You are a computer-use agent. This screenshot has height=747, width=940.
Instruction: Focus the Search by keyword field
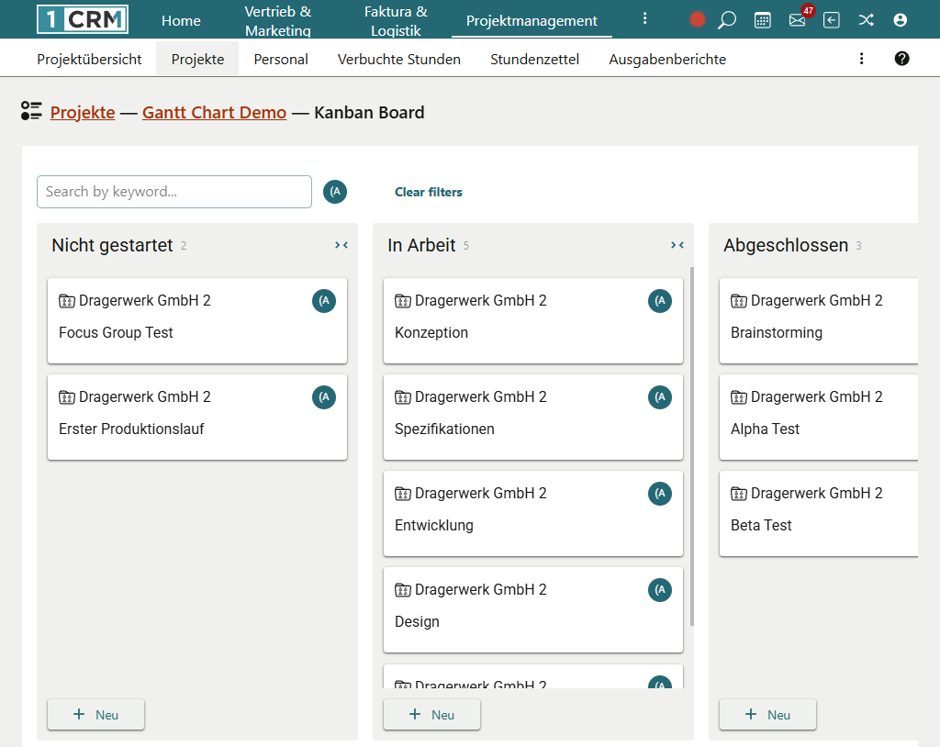click(174, 192)
